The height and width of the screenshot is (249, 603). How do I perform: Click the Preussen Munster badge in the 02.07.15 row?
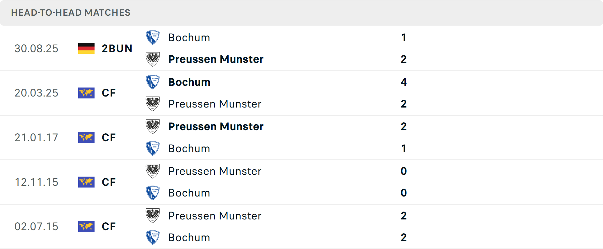(x=153, y=215)
